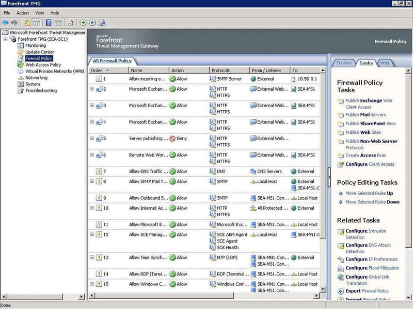The width and height of the screenshot is (413, 309).
Task: Click rule 9's access rule icon
Action: point(99,198)
